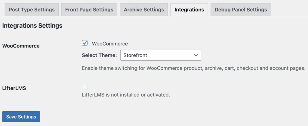Click the bold LifterLMS row label

tap(14, 88)
